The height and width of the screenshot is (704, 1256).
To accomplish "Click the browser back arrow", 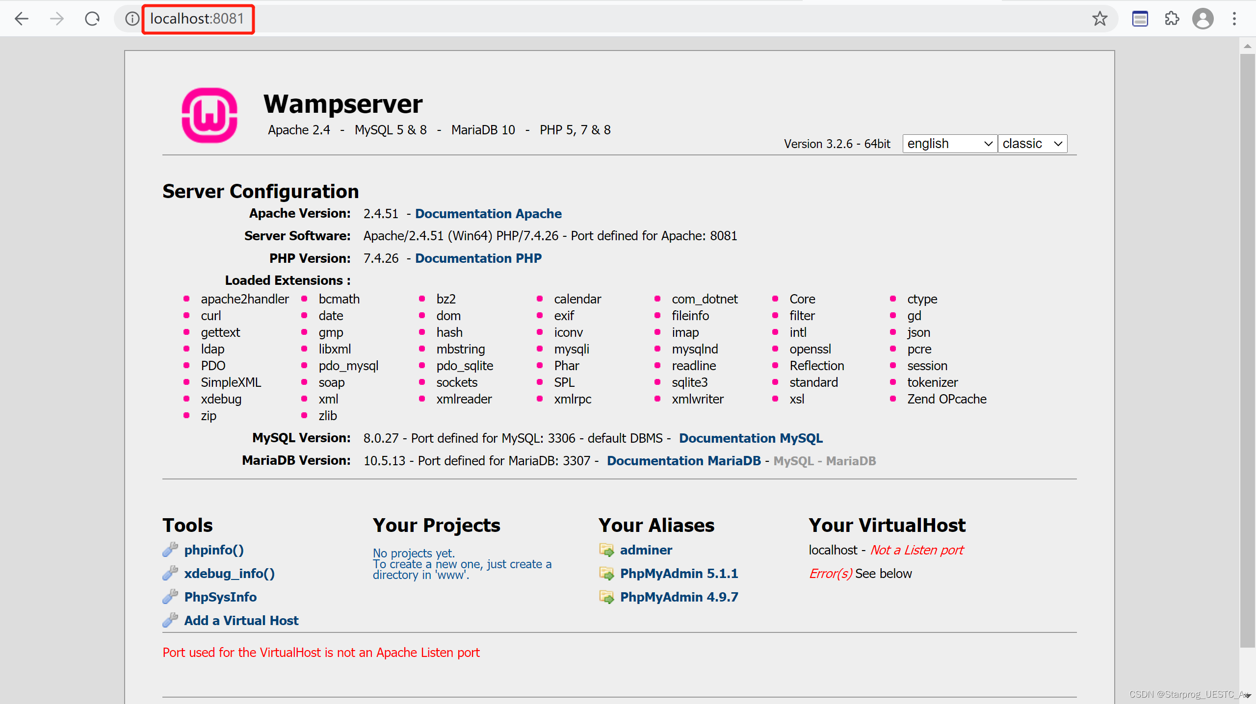I will point(22,19).
